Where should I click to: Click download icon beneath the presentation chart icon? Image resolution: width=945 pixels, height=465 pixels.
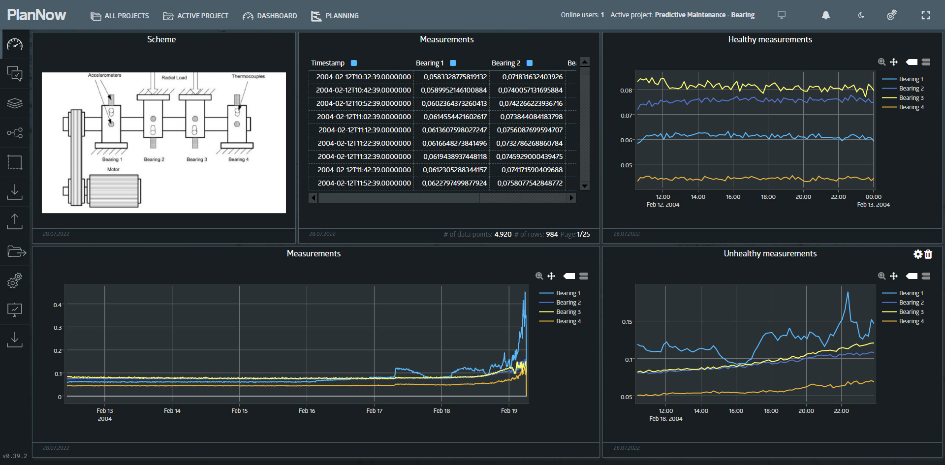tap(15, 340)
